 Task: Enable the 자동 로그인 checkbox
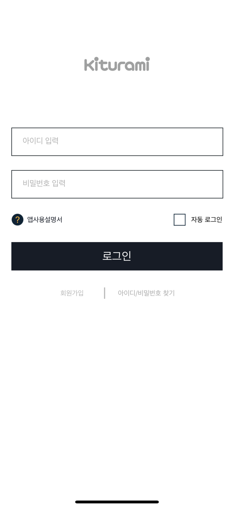click(179, 219)
